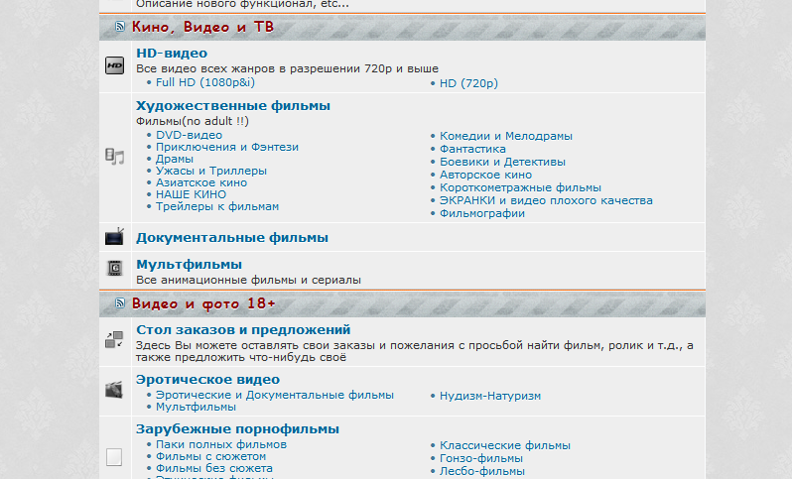Click the Художественные фильмы forum icon
The image size is (792, 479).
(x=114, y=157)
